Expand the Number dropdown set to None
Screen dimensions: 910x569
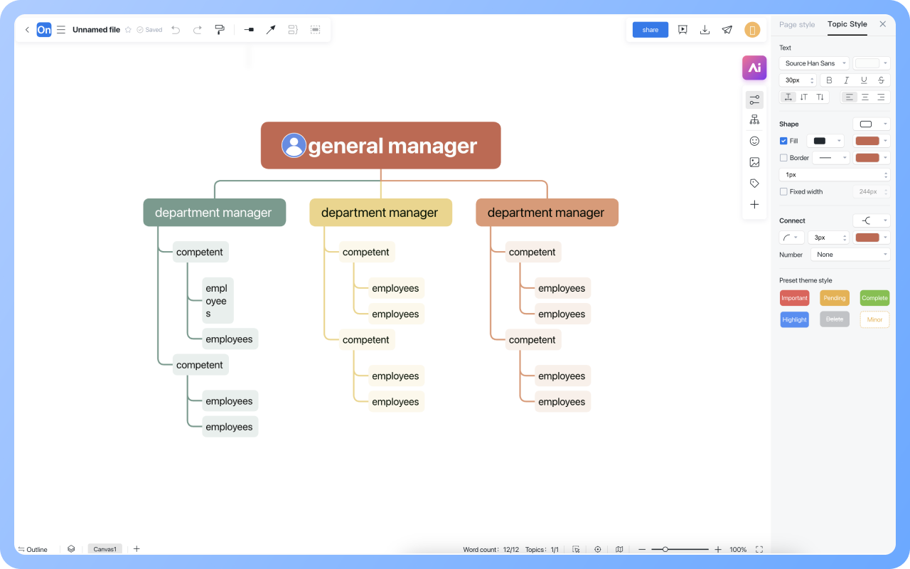(850, 255)
